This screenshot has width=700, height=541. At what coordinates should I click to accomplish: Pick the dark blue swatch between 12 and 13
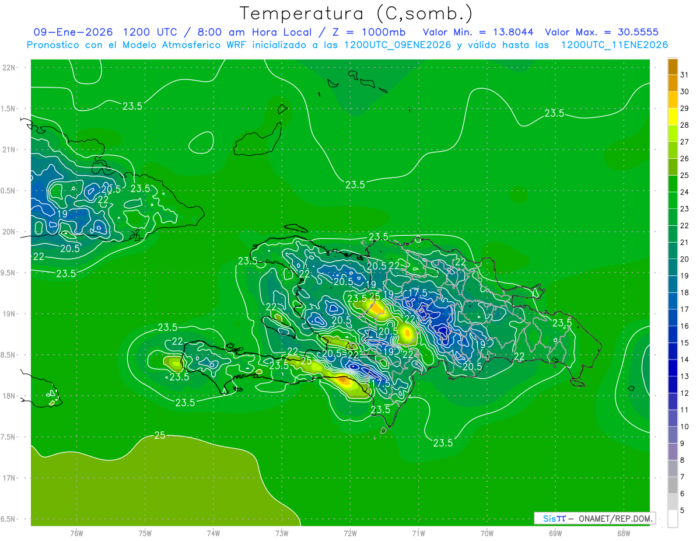click(x=673, y=385)
